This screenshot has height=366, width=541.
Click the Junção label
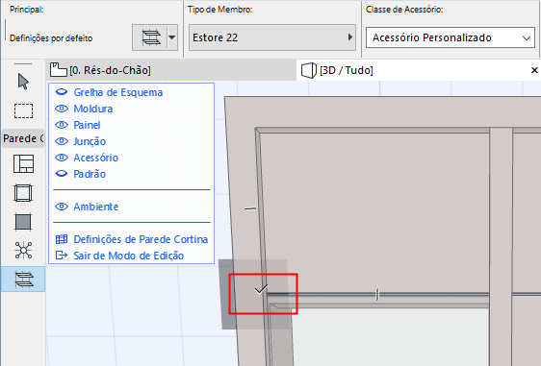click(x=90, y=141)
